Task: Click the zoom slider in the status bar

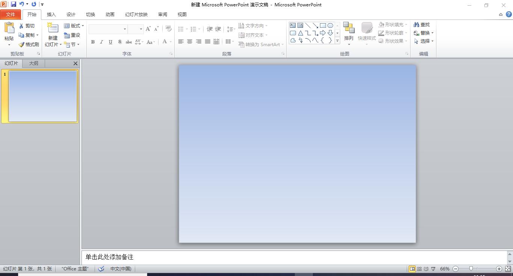Action: click(471, 268)
